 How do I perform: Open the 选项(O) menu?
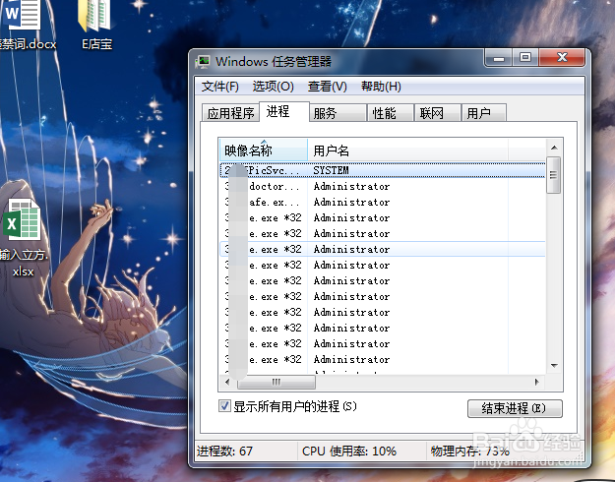click(x=273, y=87)
